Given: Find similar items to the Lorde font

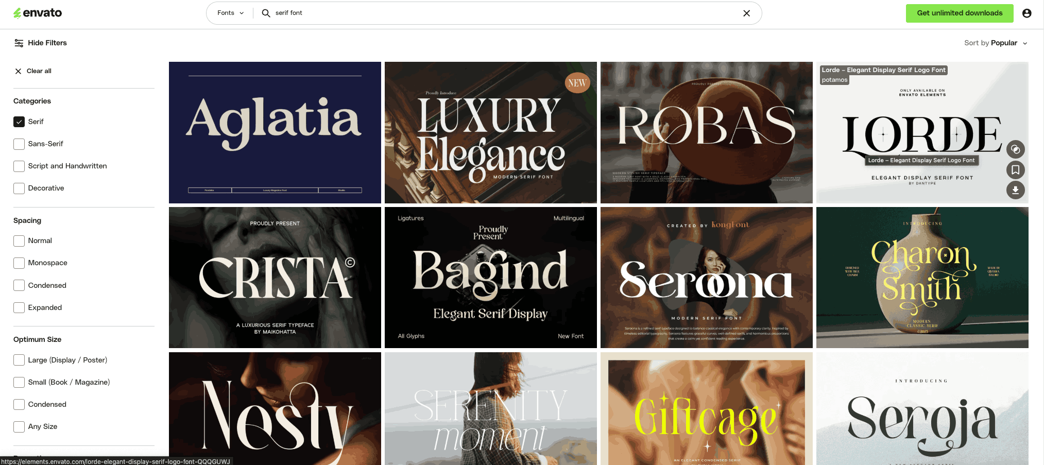Looking at the screenshot, I should (x=1015, y=149).
